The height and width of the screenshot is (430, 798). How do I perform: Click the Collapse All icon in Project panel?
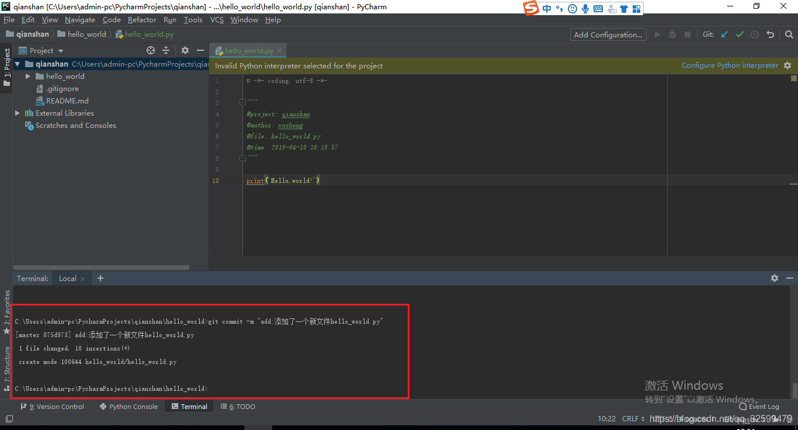tap(166, 50)
